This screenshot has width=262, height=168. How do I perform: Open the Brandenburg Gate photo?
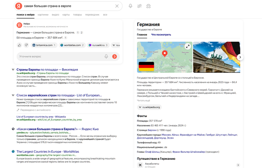point(217,57)
